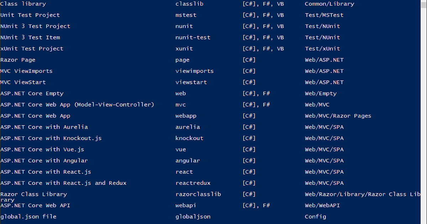427x224 pixels.
Task: Click the 'mvc' short name text
Action: (181, 105)
